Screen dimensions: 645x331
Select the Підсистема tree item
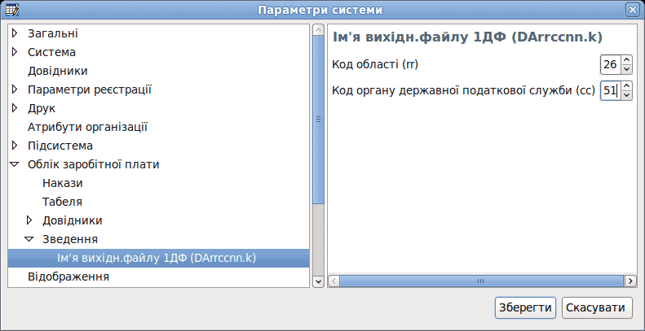[x=60, y=146]
